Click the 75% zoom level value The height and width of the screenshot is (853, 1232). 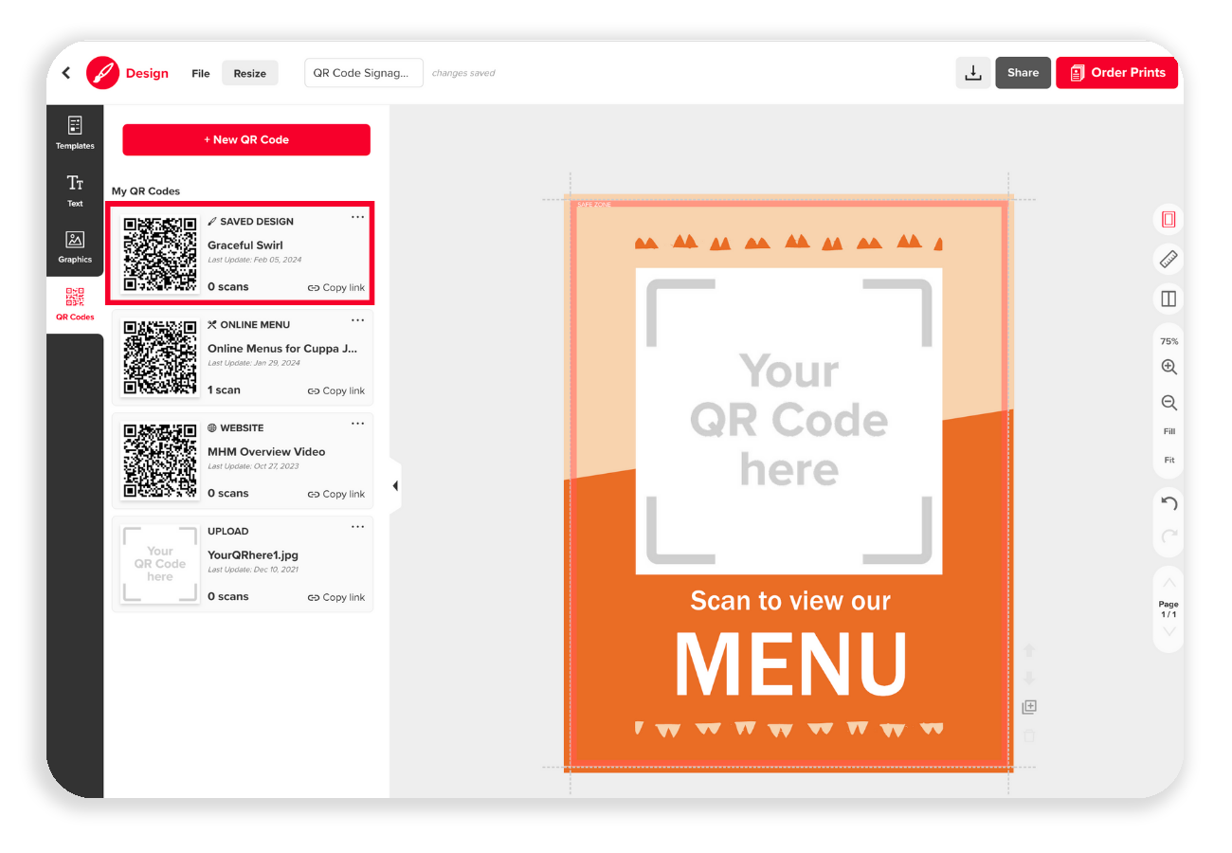1169,341
